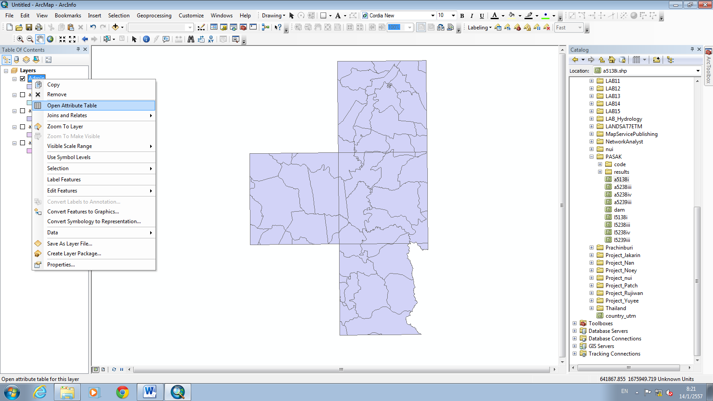The width and height of the screenshot is (713, 401).
Task: Open the Go To XY tool
Action: click(211, 39)
